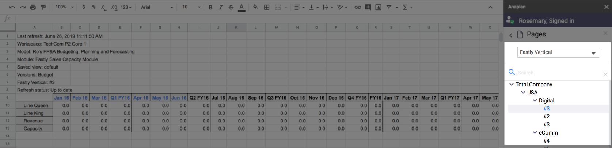612x148 pixels.
Task: Dismiss the Pages pane using its X
Action: (x=605, y=33)
